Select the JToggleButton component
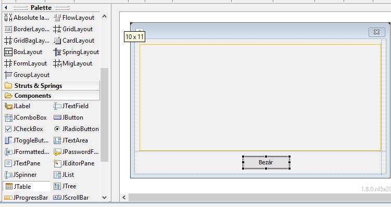 coord(27,140)
